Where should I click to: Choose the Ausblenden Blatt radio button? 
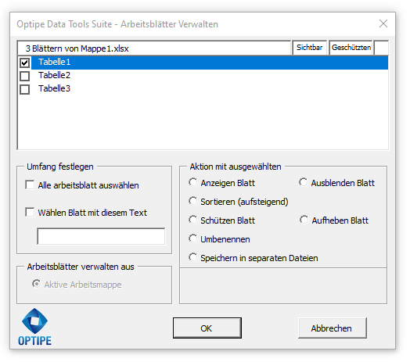[304, 182]
